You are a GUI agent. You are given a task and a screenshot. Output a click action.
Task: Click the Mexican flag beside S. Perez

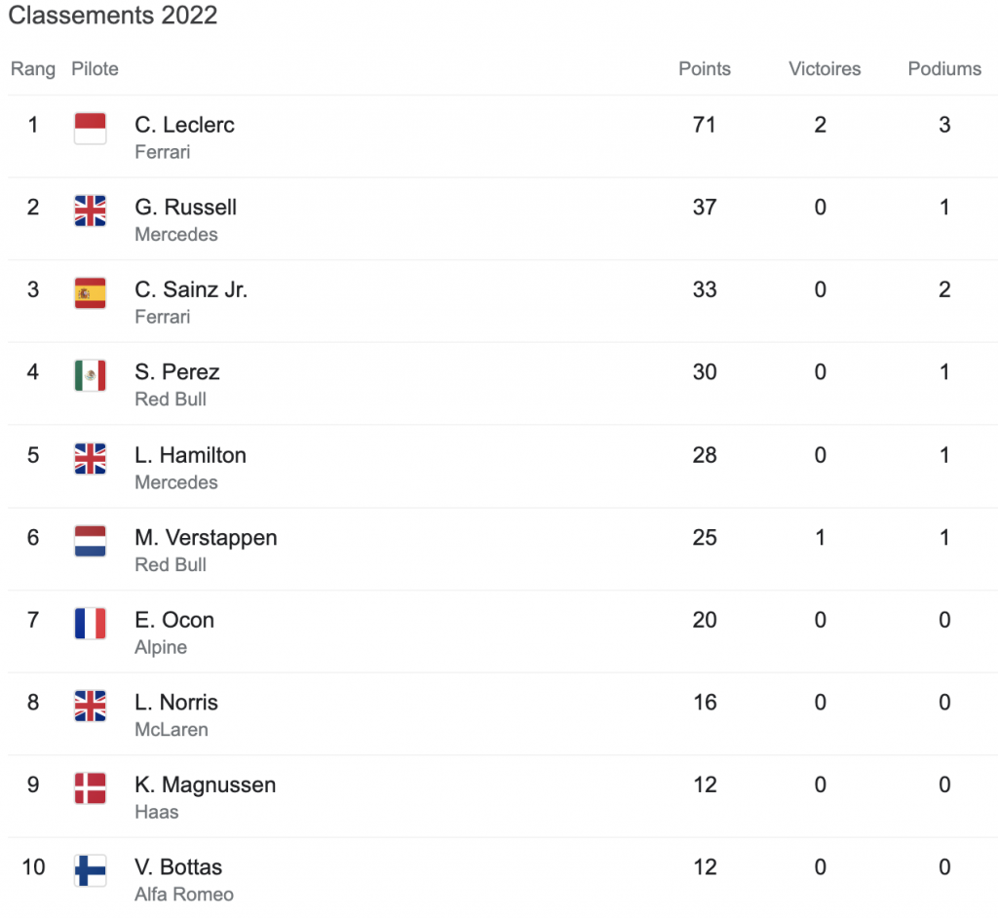[91, 376]
